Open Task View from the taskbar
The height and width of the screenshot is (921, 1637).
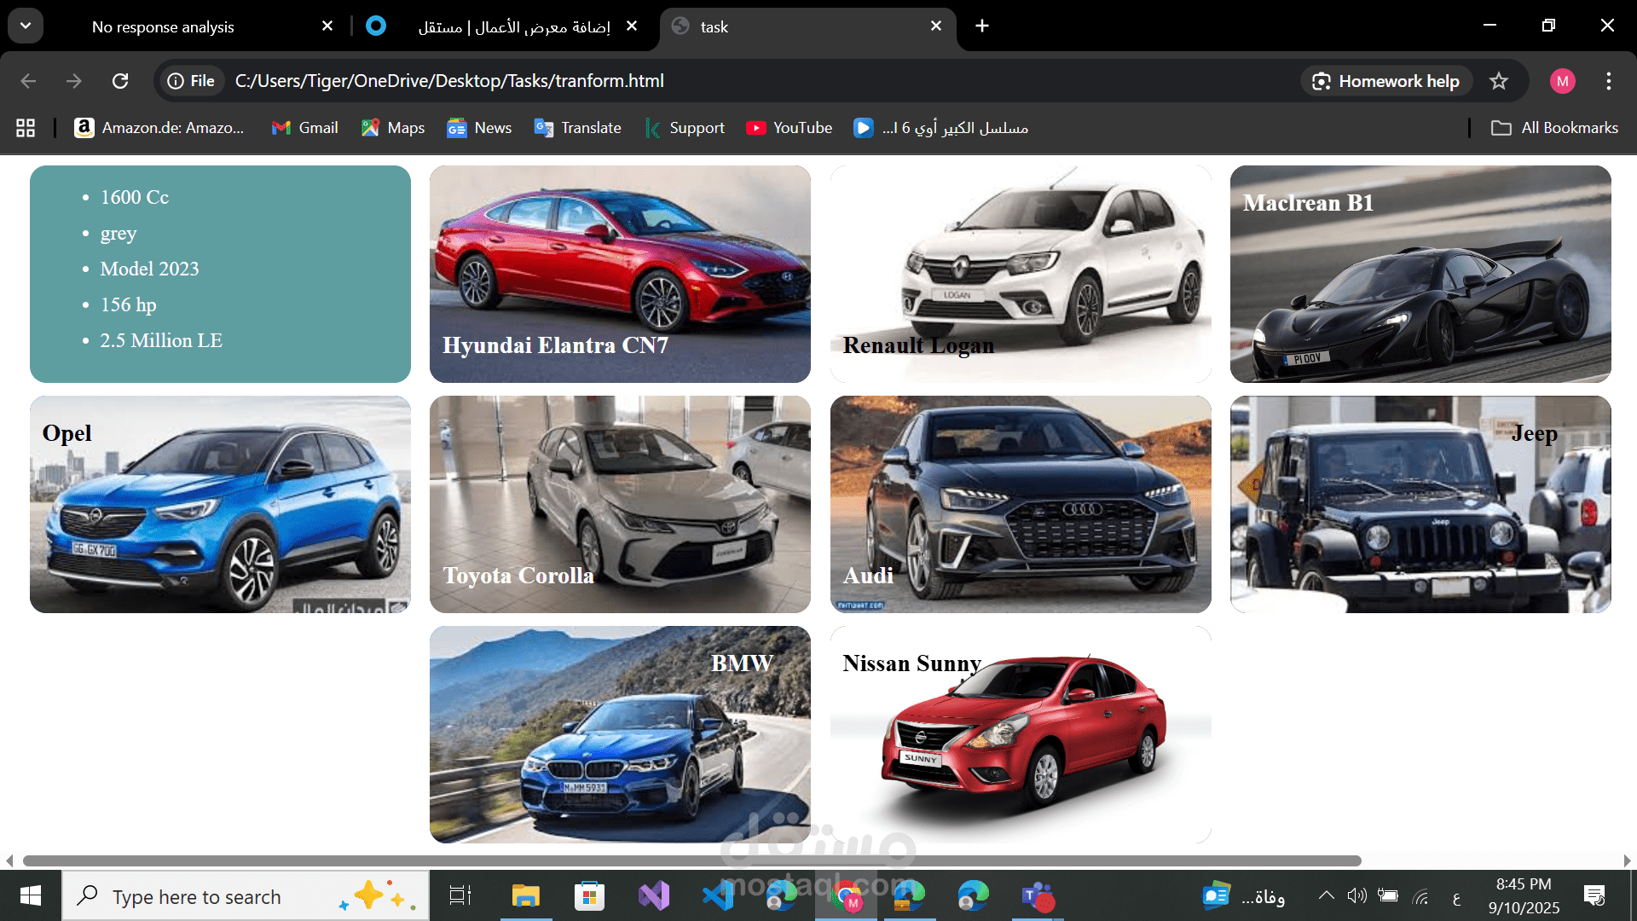click(460, 895)
